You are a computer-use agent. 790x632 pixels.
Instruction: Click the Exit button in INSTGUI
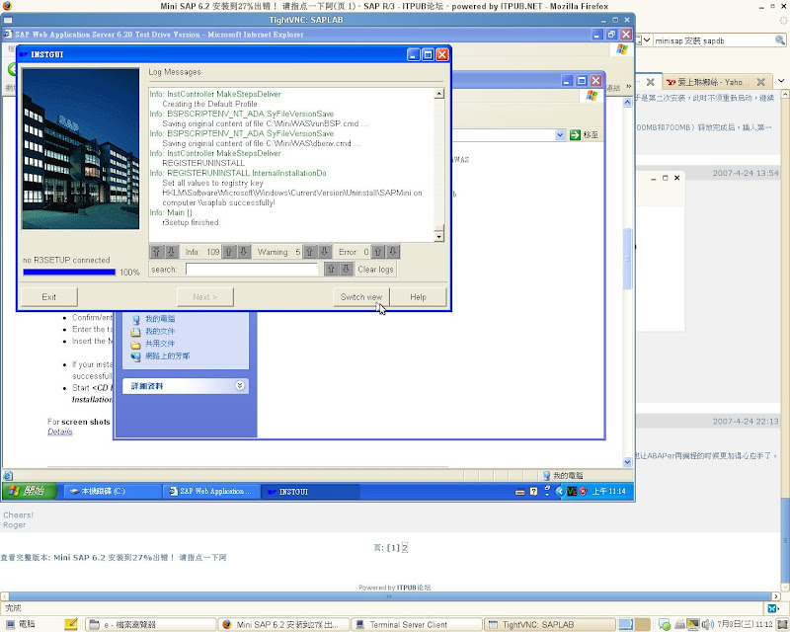coord(48,297)
